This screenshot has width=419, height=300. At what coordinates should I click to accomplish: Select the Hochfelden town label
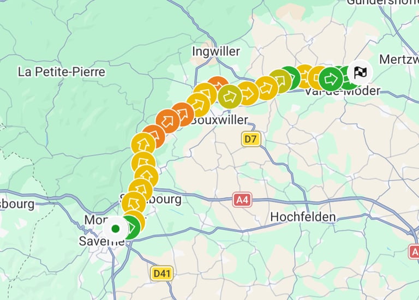coord(303,217)
